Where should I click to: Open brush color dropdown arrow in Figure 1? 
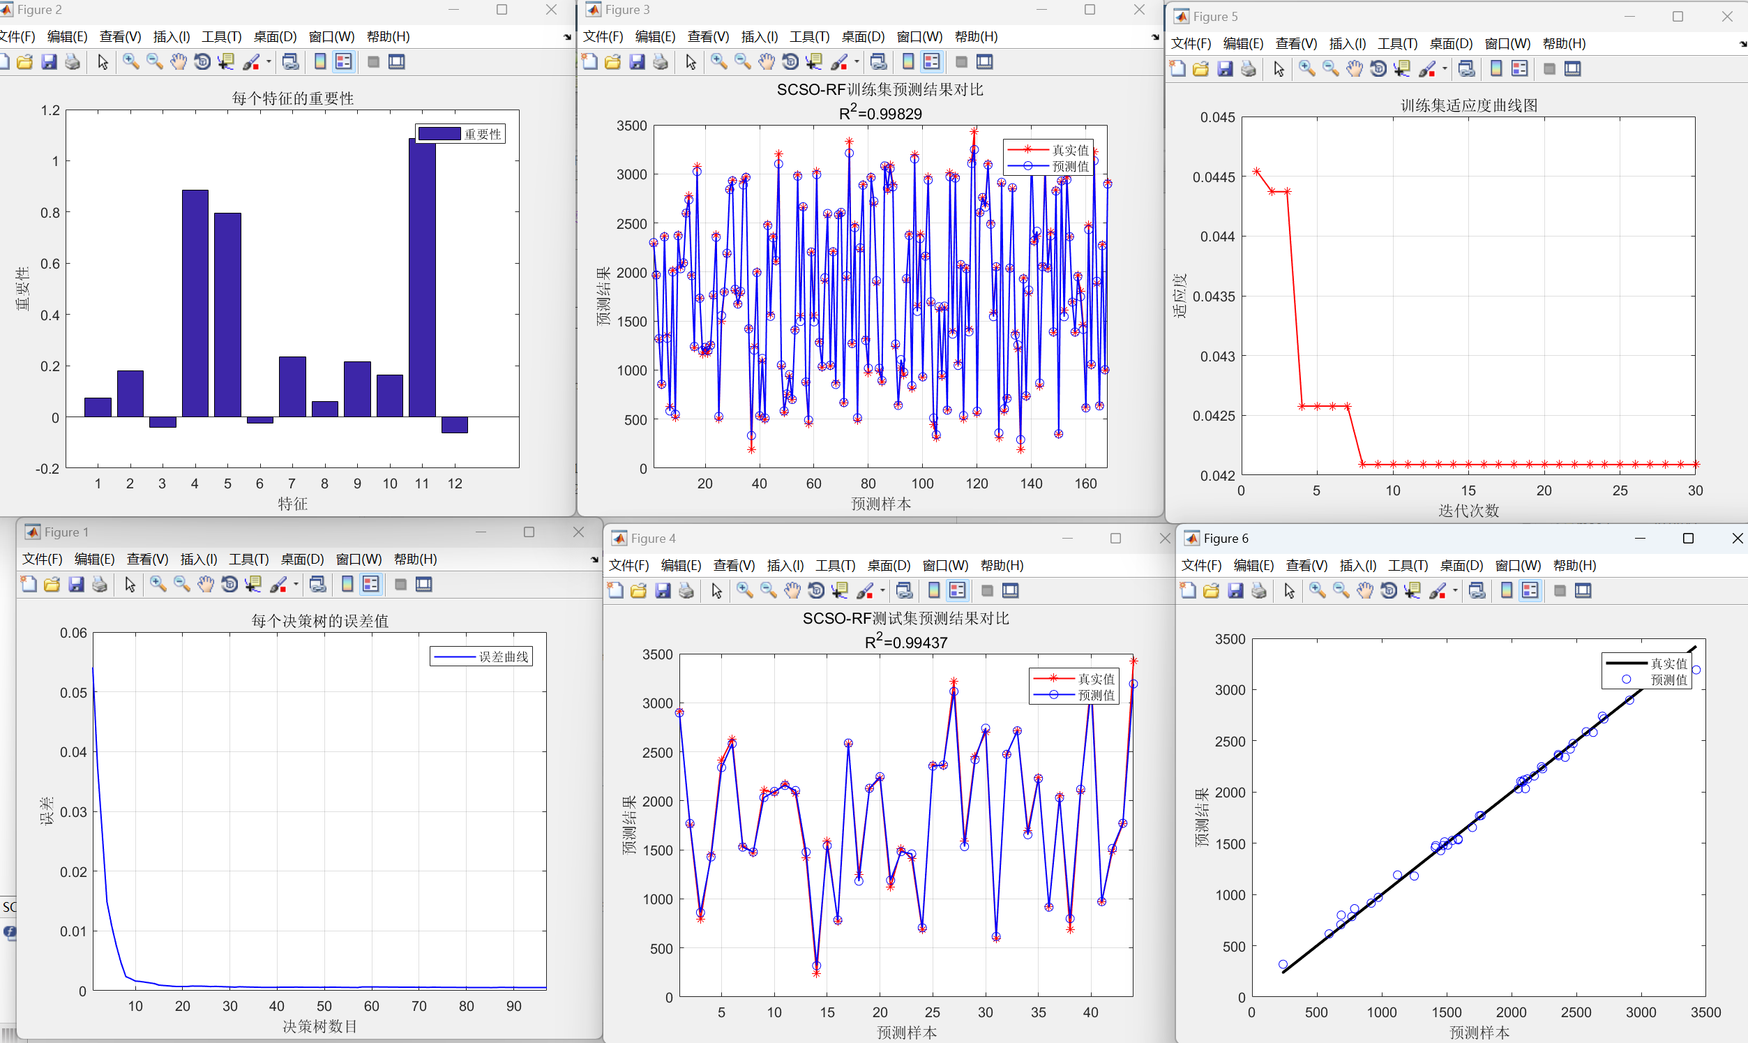tap(296, 584)
